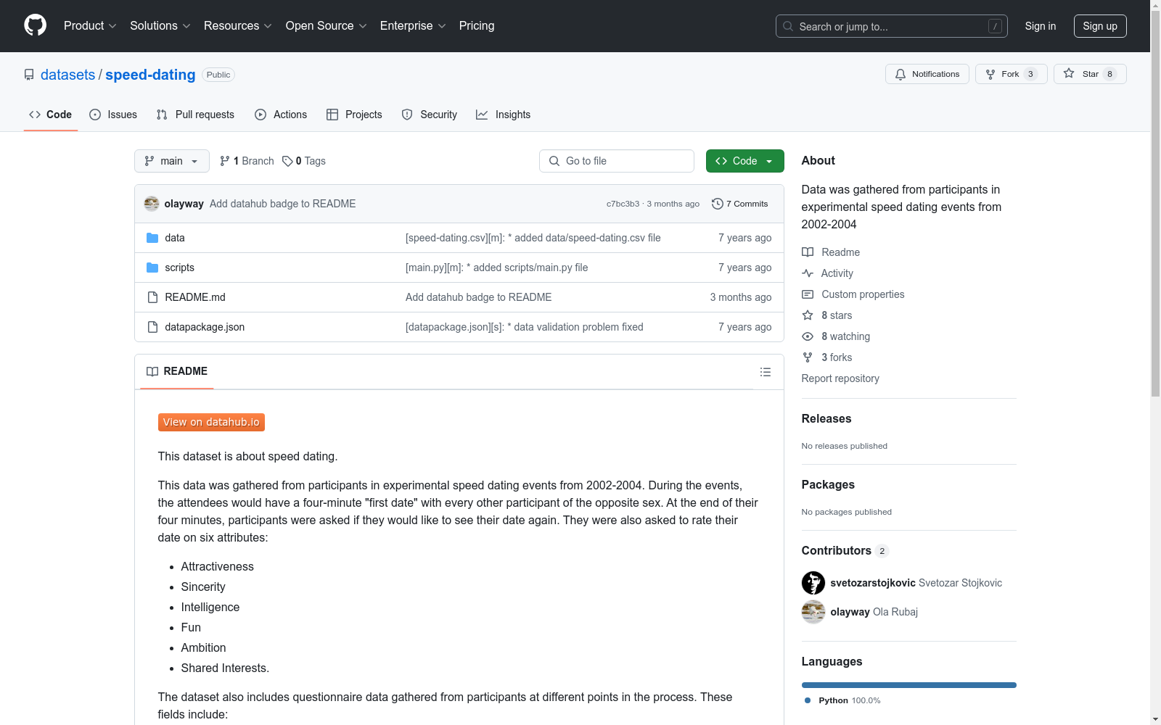1161x725 pixels.
Task: Open the 7 Commits history link
Action: [740, 204]
